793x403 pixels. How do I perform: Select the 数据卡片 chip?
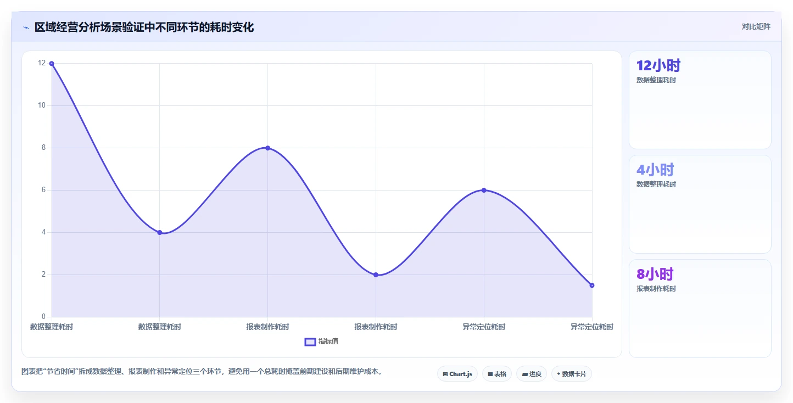pyautogui.click(x=572, y=374)
